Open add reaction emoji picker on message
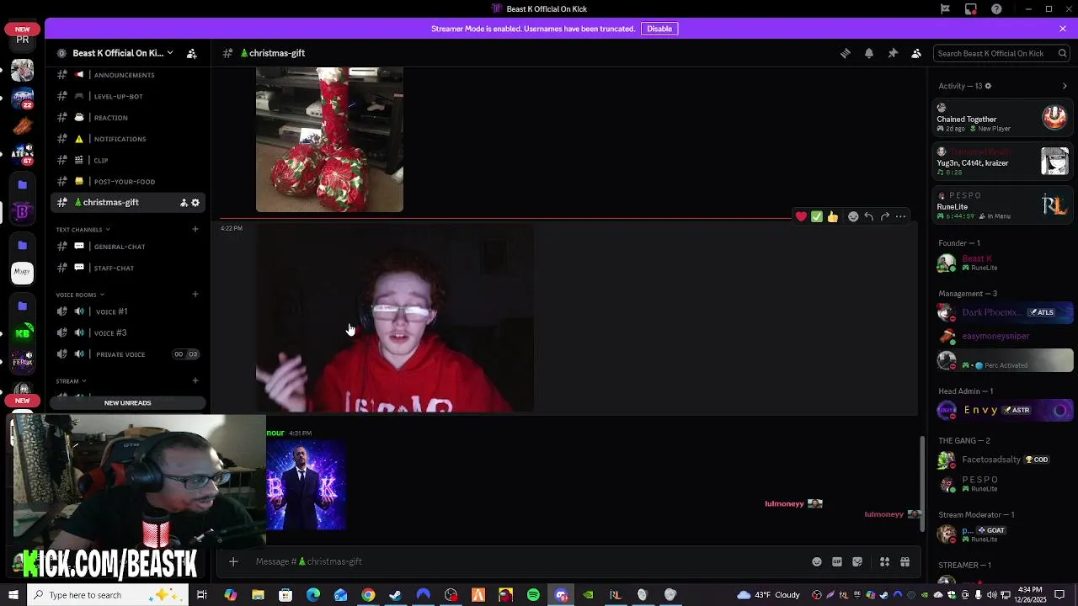Image resolution: width=1078 pixels, height=606 pixels. 853,217
